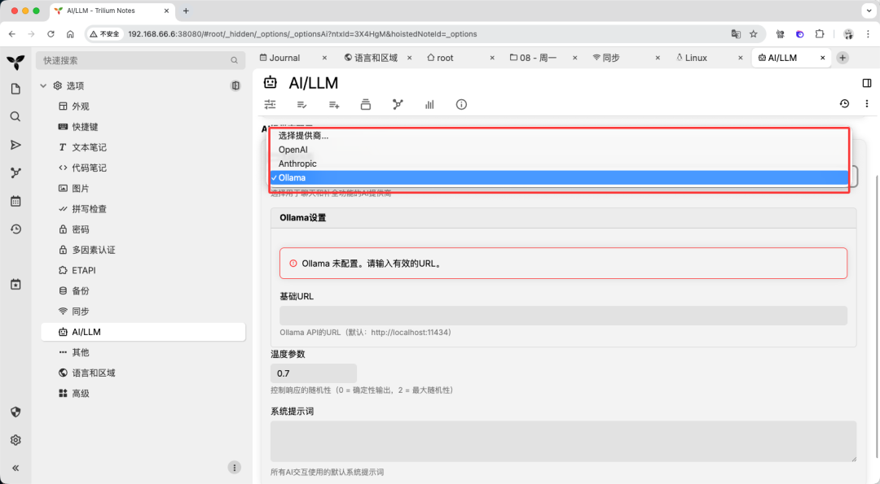Go back in browser history
This screenshot has height=484, width=880.
click(x=12, y=34)
